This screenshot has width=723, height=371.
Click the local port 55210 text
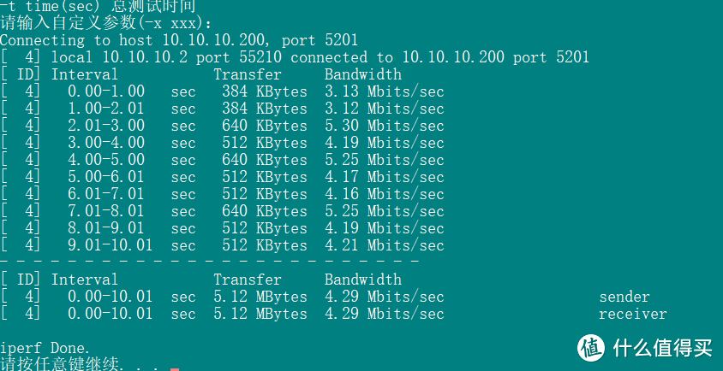[239, 57]
